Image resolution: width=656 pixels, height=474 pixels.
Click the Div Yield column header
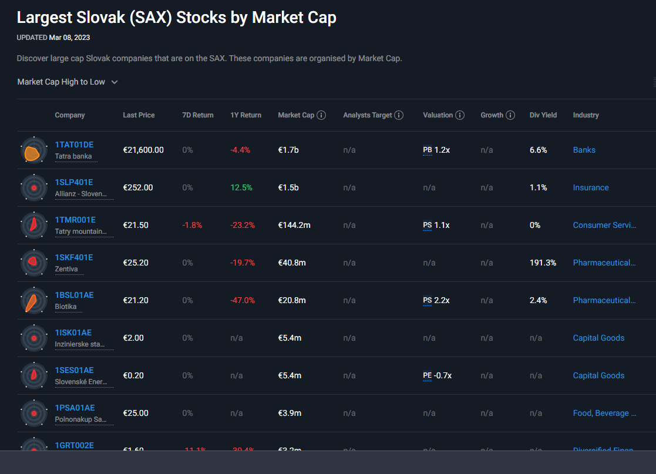(543, 115)
